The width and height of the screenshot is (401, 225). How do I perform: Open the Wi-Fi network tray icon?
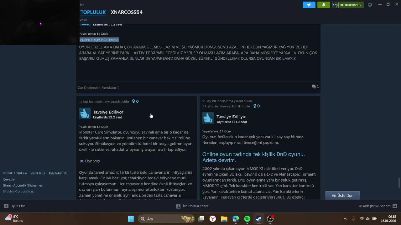[362, 219]
